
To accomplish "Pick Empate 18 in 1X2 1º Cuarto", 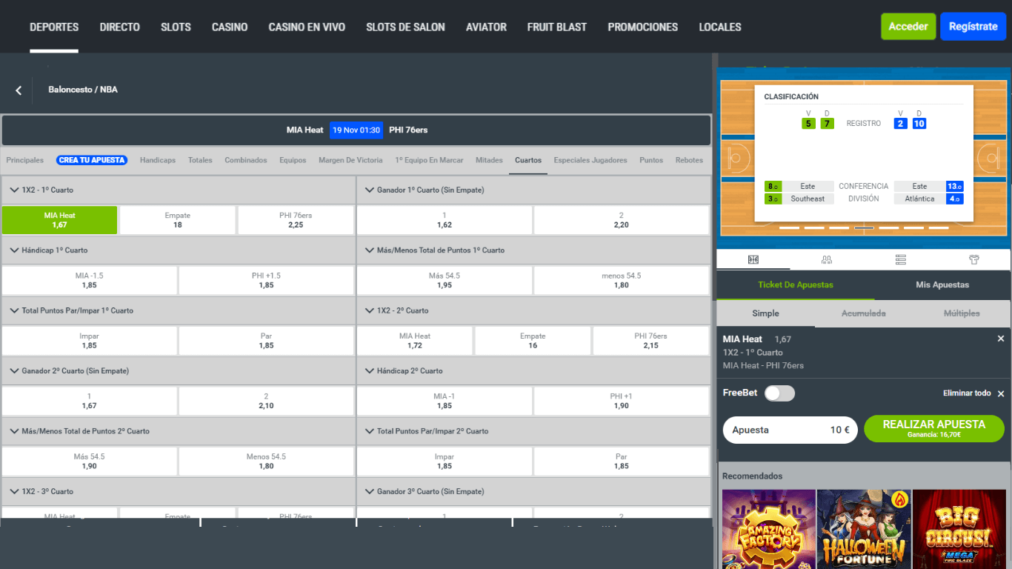I will pos(178,220).
